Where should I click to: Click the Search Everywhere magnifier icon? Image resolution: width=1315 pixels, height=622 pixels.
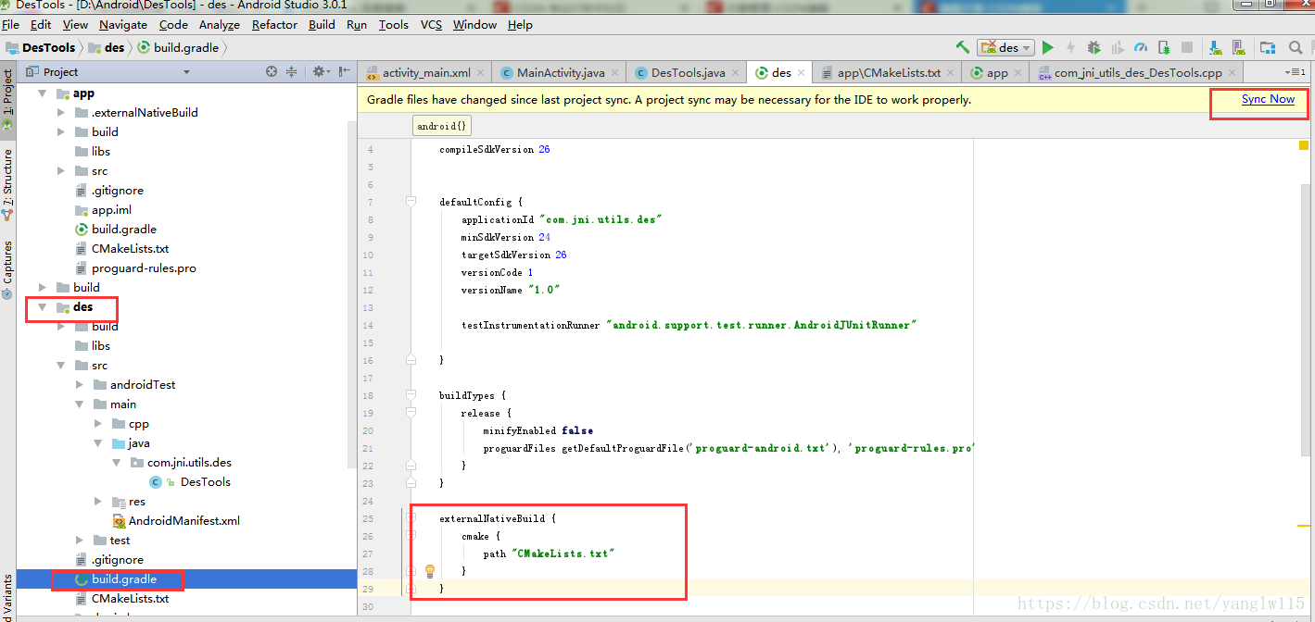coord(1296,47)
